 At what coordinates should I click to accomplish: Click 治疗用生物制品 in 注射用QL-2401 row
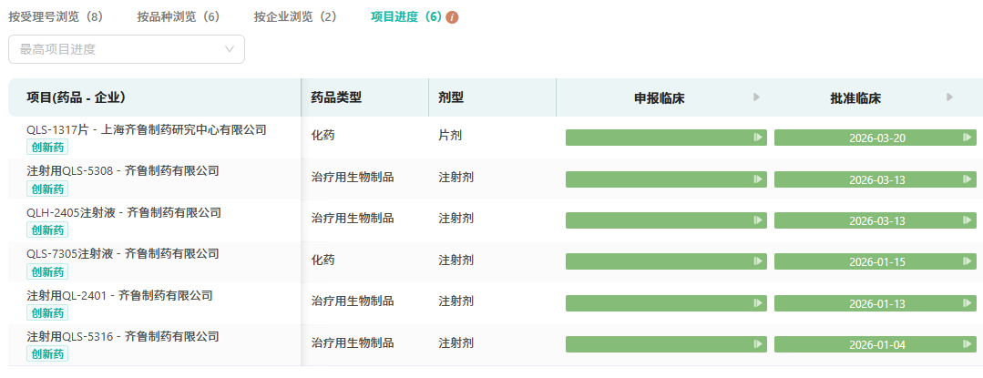[353, 301]
